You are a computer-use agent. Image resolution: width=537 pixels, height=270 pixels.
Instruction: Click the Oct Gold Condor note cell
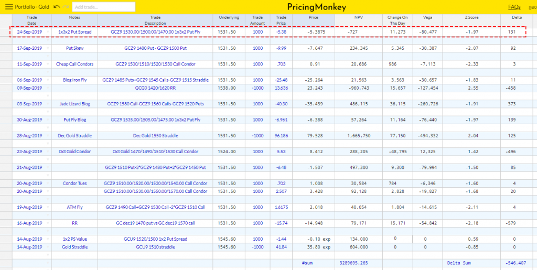pos(74,152)
